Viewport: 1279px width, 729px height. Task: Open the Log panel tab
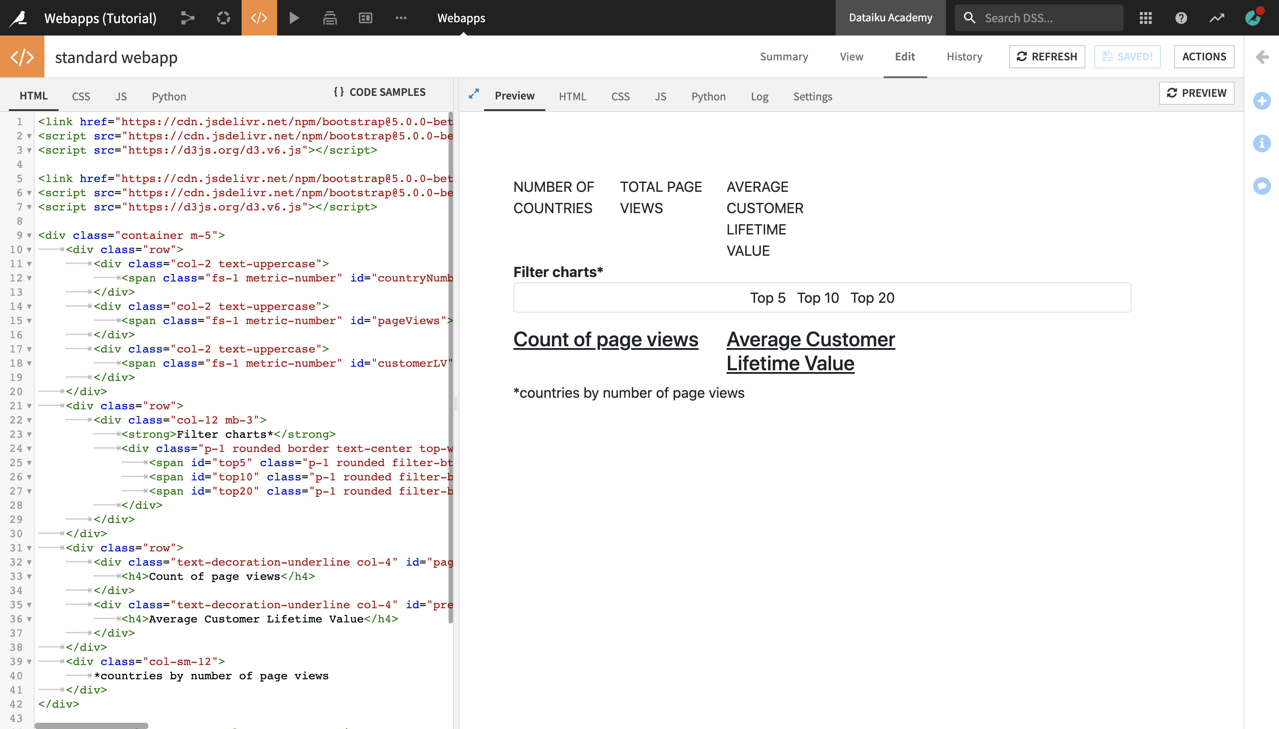tap(758, 96)
